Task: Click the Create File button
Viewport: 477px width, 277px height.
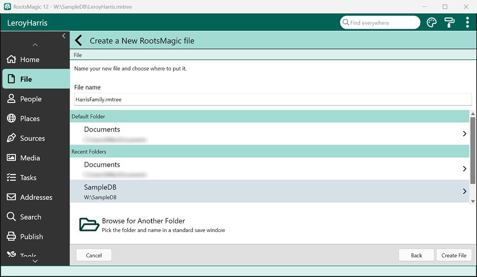Action: point(454,255)
